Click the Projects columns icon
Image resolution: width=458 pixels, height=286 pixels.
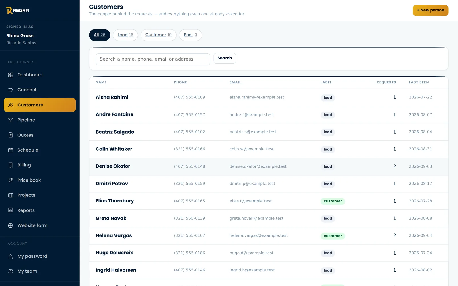click(x=11, y=195)
